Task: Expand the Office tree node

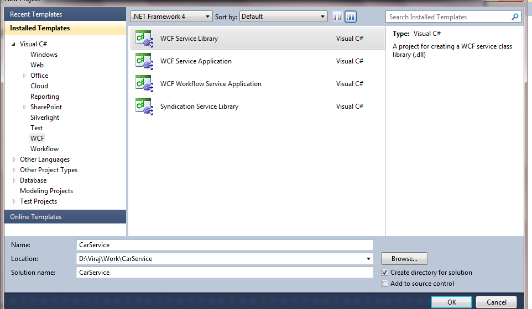Action: coord(24,76)
